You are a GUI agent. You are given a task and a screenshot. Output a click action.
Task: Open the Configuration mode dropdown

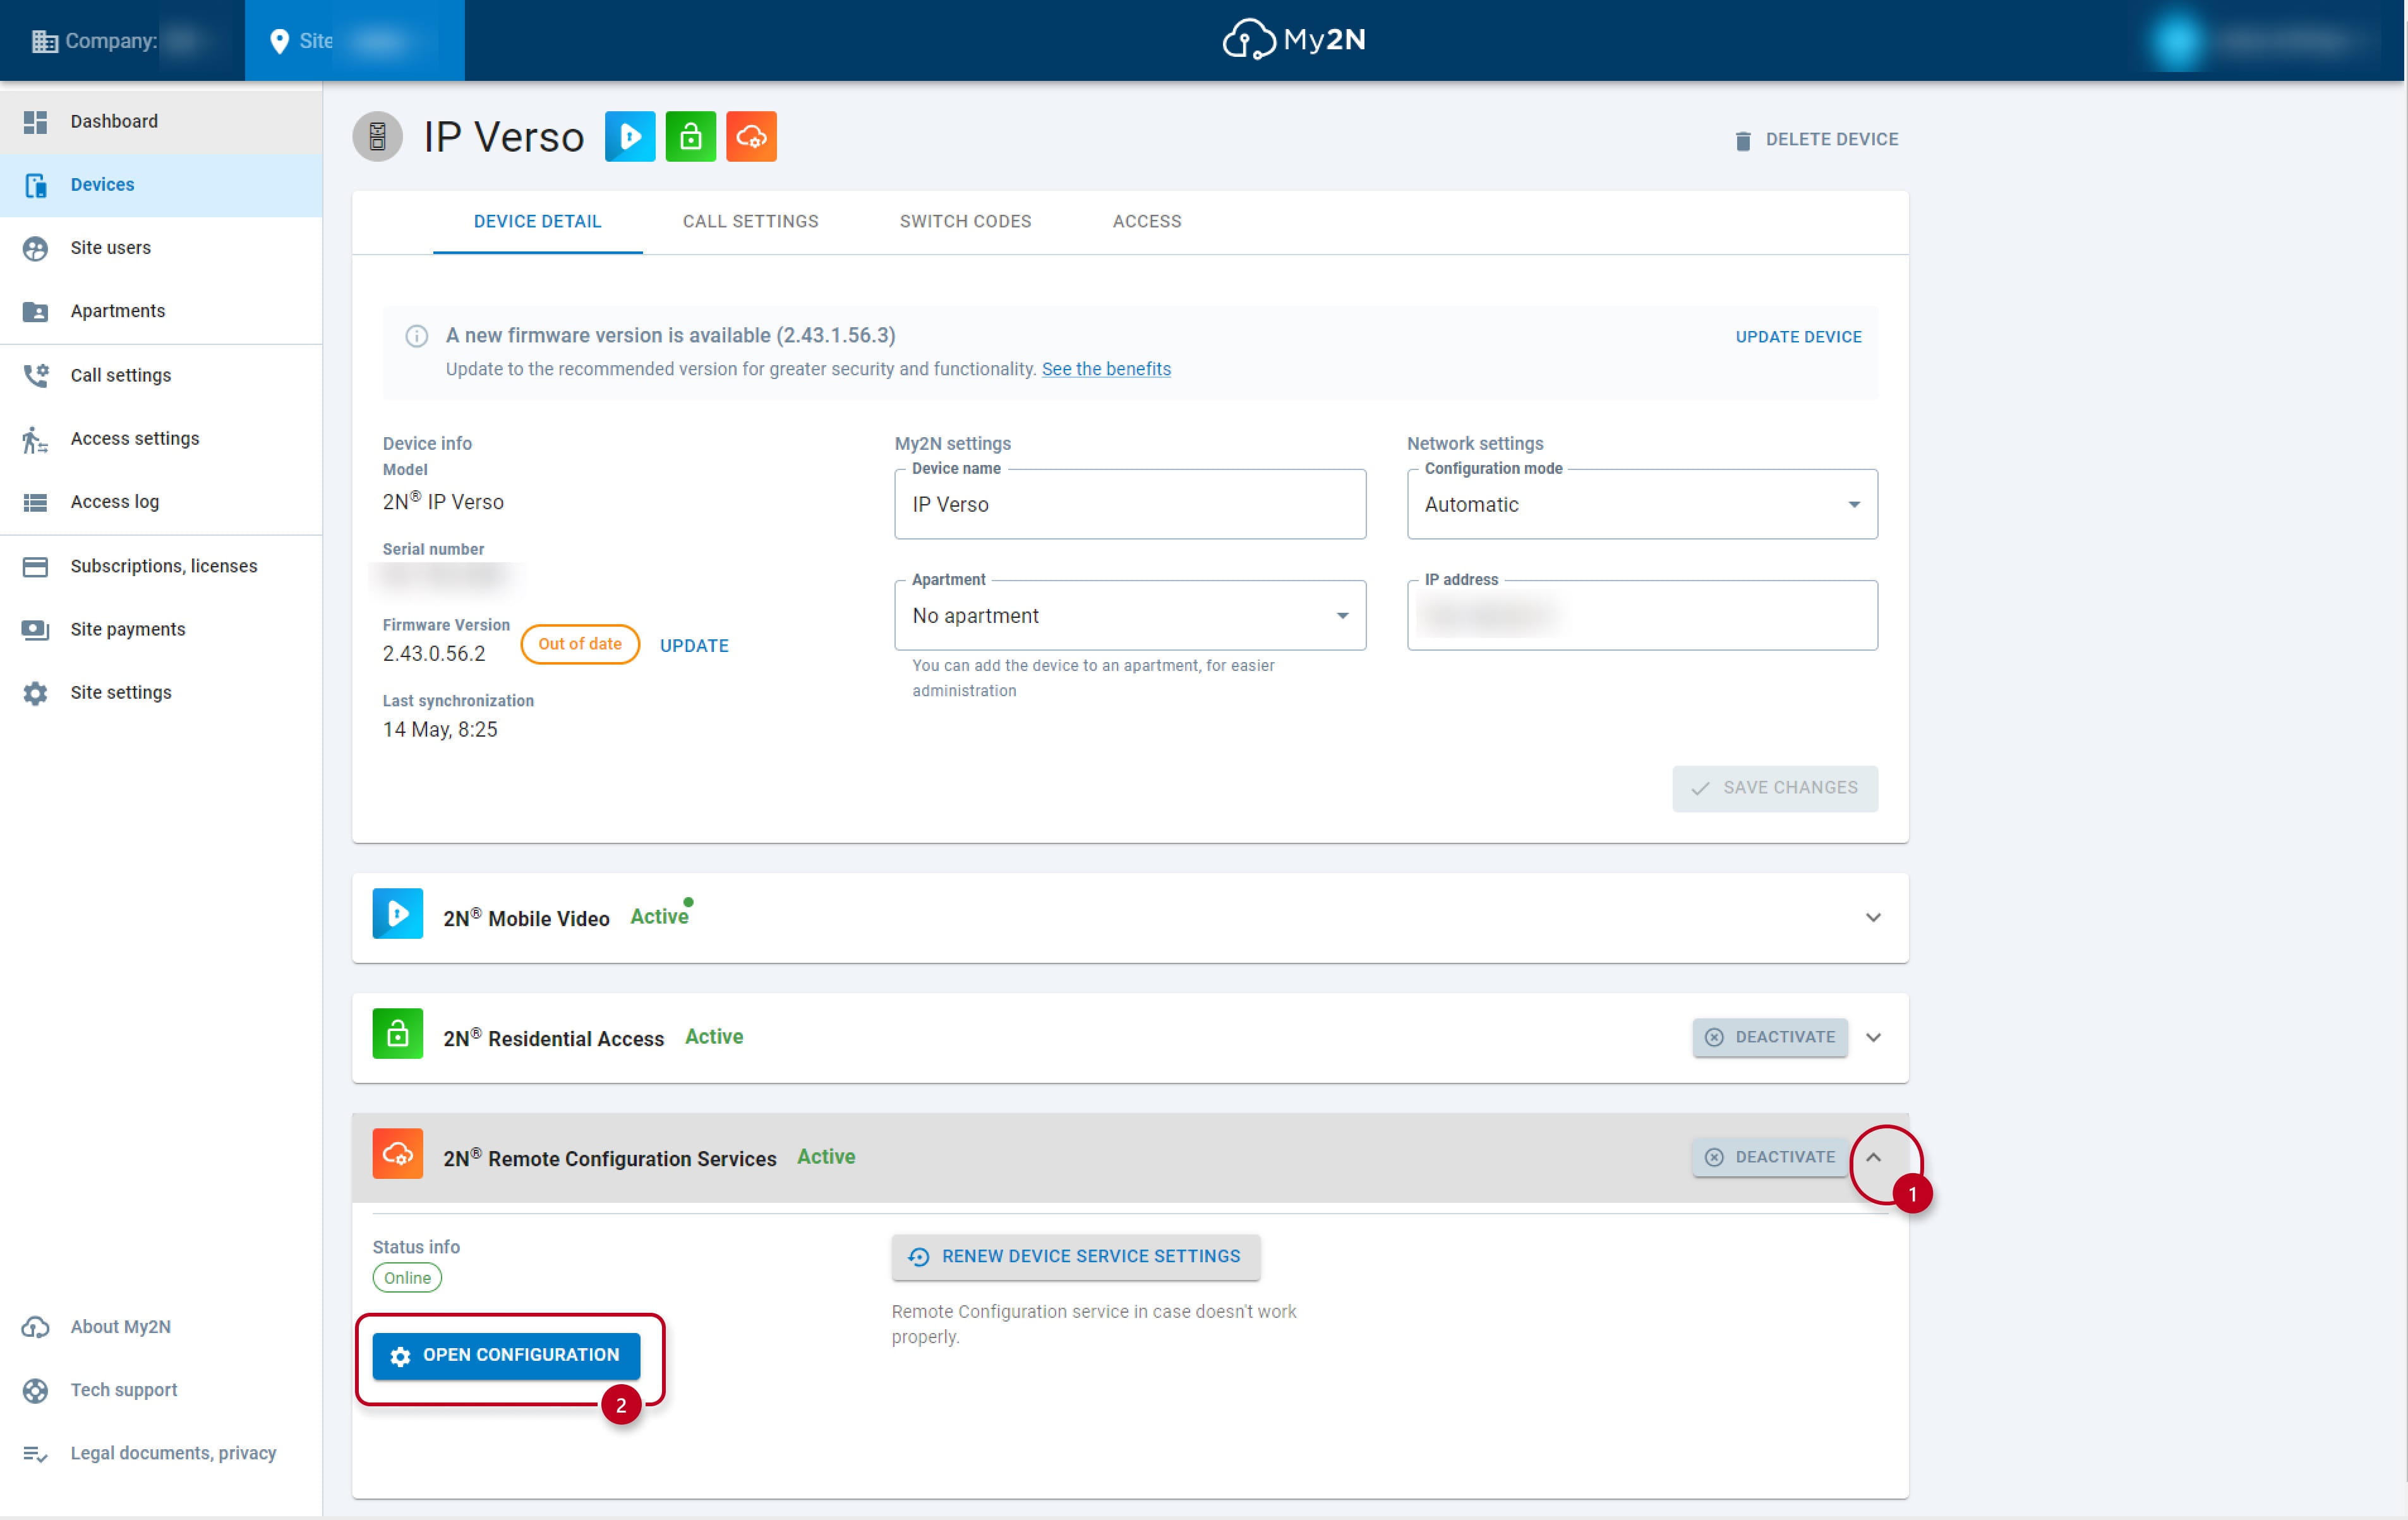[x=1642, y=505]
